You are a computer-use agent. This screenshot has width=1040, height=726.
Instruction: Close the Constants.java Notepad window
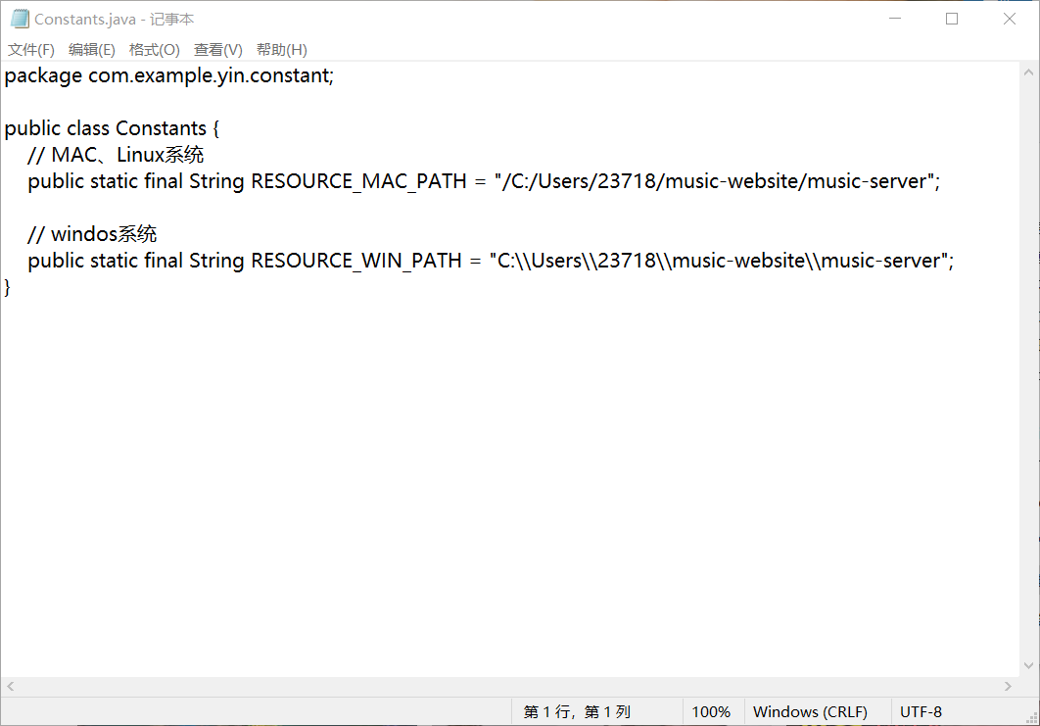click(1010, 19)
